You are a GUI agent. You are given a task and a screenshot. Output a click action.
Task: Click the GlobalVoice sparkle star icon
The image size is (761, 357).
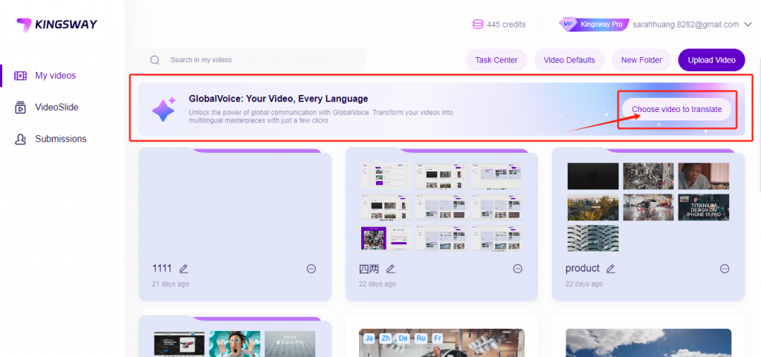tap(163, 109)
